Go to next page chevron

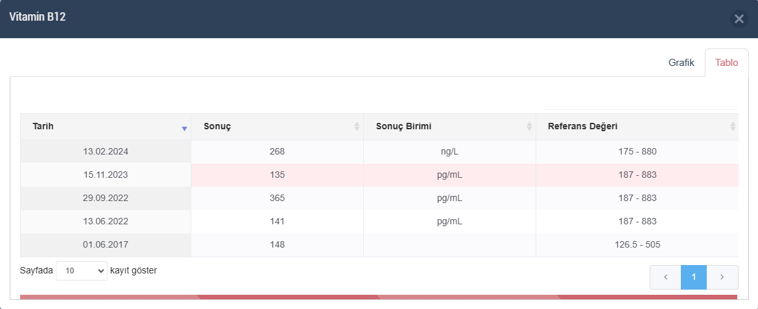[722, 277]
